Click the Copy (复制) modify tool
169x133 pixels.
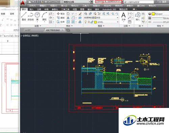[61, 18]
